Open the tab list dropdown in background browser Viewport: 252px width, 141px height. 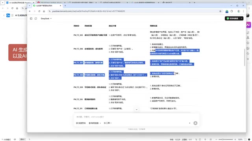pyautogui.click(x=3, y=3)
